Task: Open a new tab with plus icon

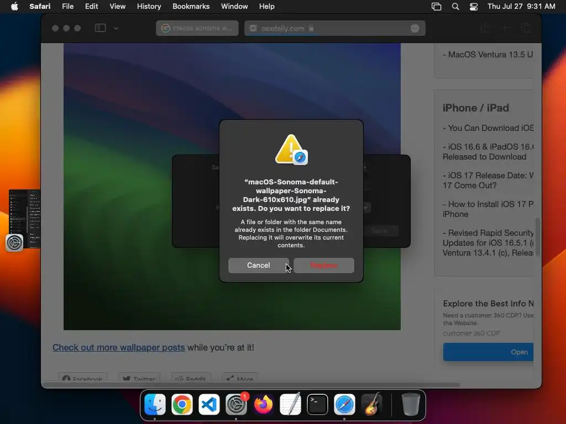Action: tap(506, 28)
